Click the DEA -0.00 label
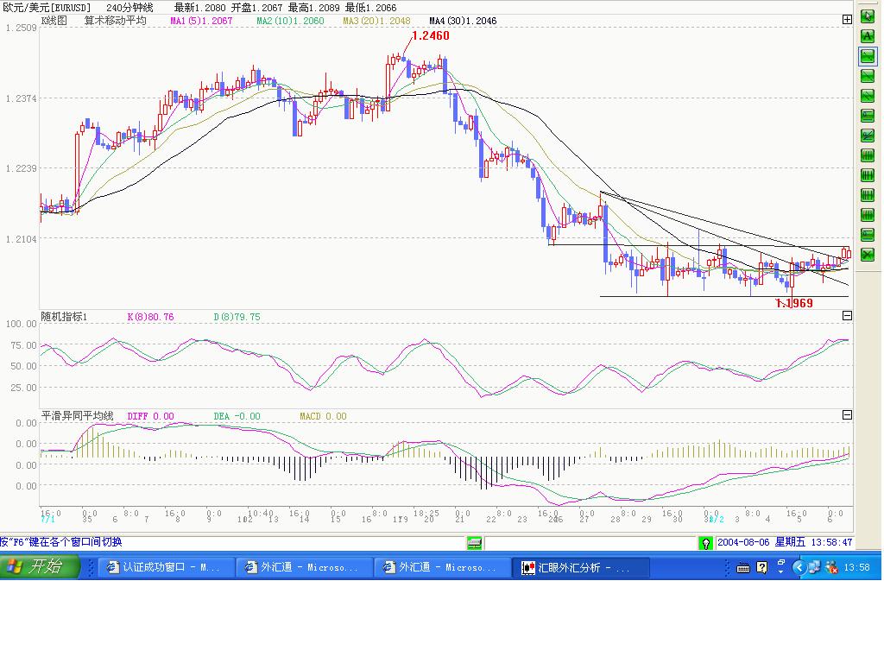The image size is (884, 663). coord(237,416)
